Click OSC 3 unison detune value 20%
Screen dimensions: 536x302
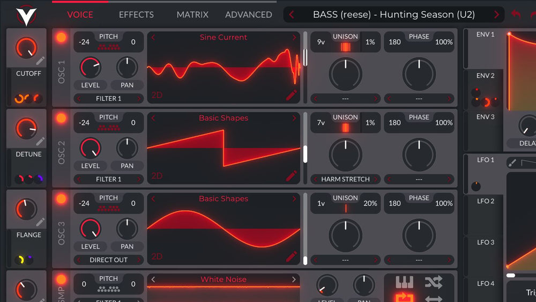370,203
